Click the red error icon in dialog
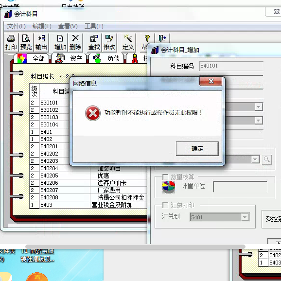 [93, 113]
